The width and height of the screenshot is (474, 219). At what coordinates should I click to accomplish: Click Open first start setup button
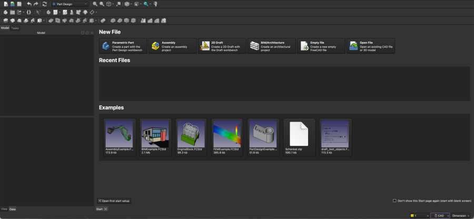(x=114, y=201)
